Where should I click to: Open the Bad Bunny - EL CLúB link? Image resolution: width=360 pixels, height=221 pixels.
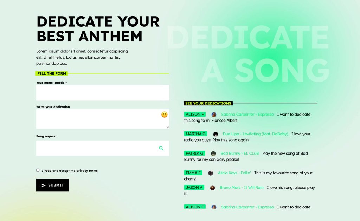tap(239, 153)
